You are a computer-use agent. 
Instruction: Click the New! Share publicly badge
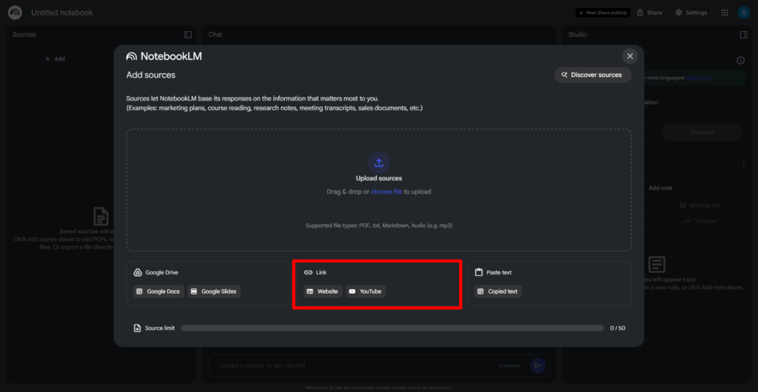pos(603,13)
